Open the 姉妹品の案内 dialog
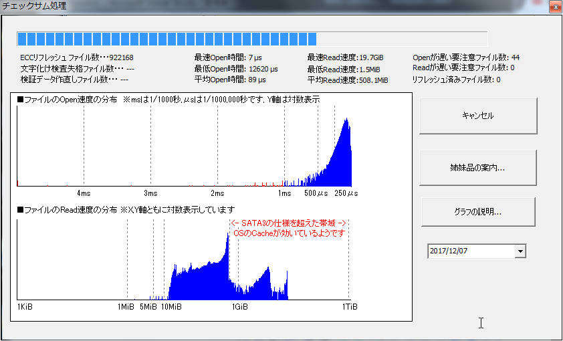This screenshot has height=341, width=563. tap(477, 168)
